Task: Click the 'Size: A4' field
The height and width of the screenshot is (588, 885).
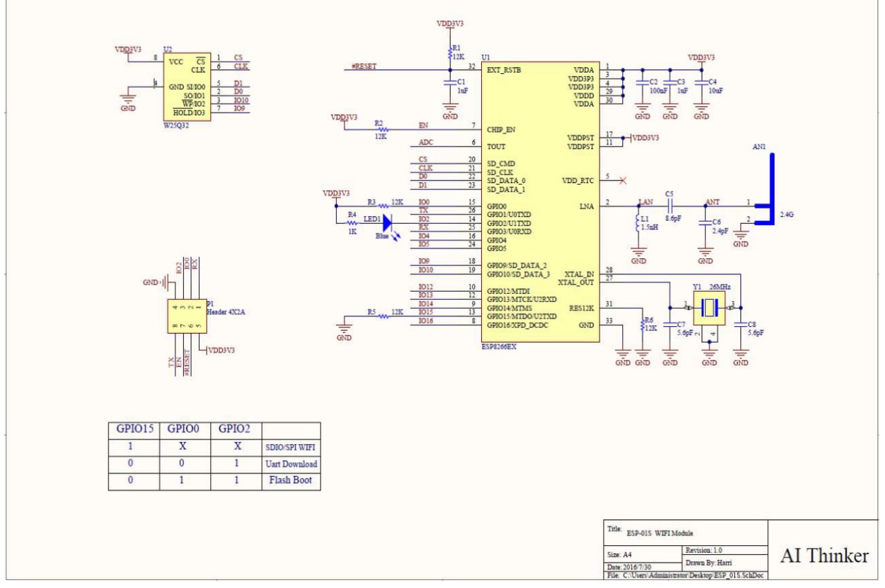Action: point(619,554)
